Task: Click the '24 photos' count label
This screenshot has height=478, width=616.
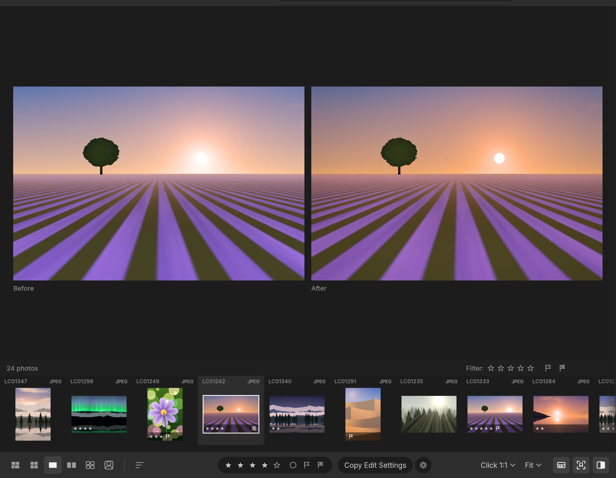Action: 22,368
